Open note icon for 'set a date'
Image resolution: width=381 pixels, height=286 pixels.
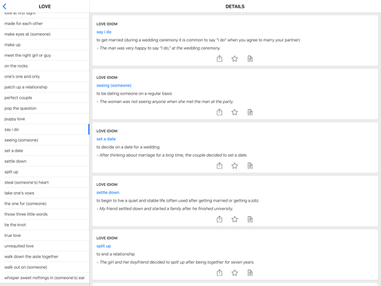click(x=250, y=166)
